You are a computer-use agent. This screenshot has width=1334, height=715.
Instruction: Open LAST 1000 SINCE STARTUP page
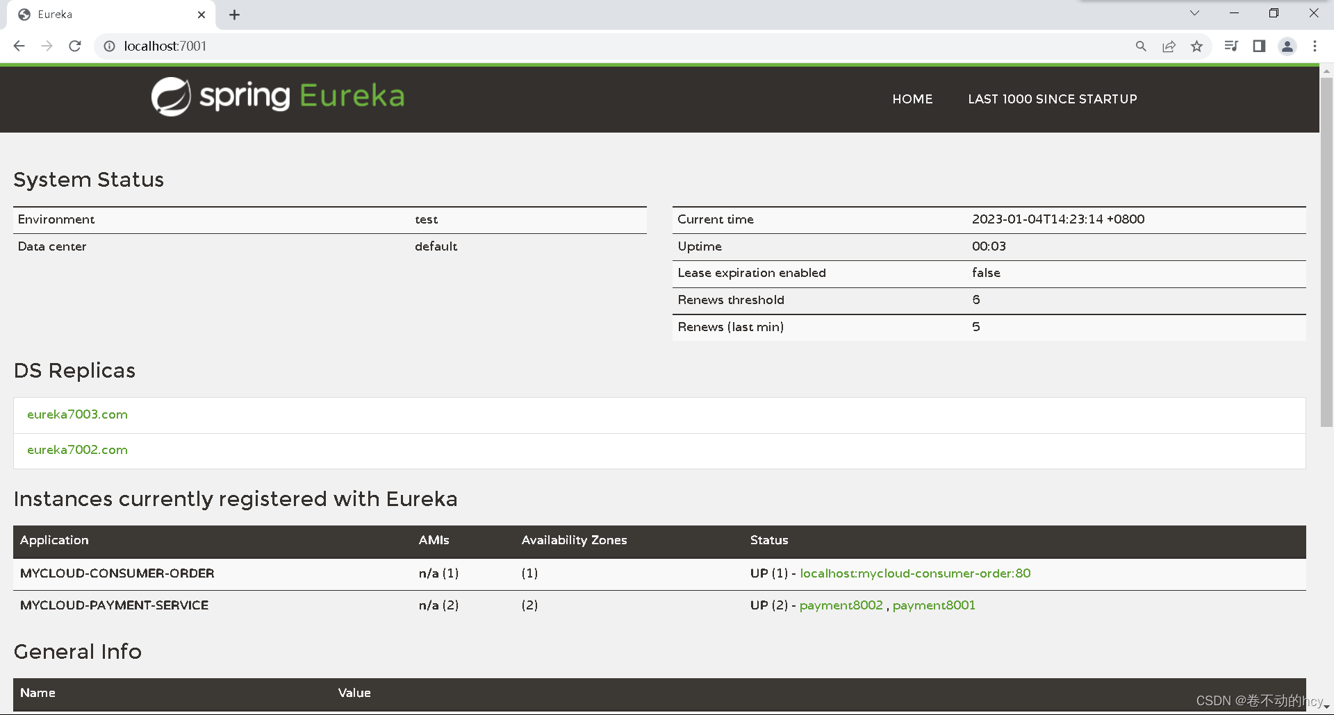coord(1053,99)
